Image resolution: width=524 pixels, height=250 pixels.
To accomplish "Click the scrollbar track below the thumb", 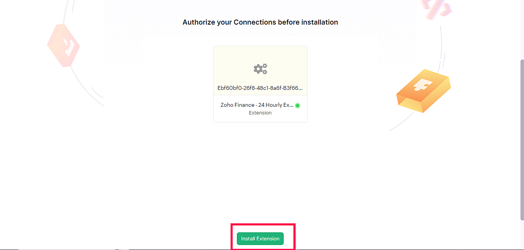I will click(x=522, y=234).
